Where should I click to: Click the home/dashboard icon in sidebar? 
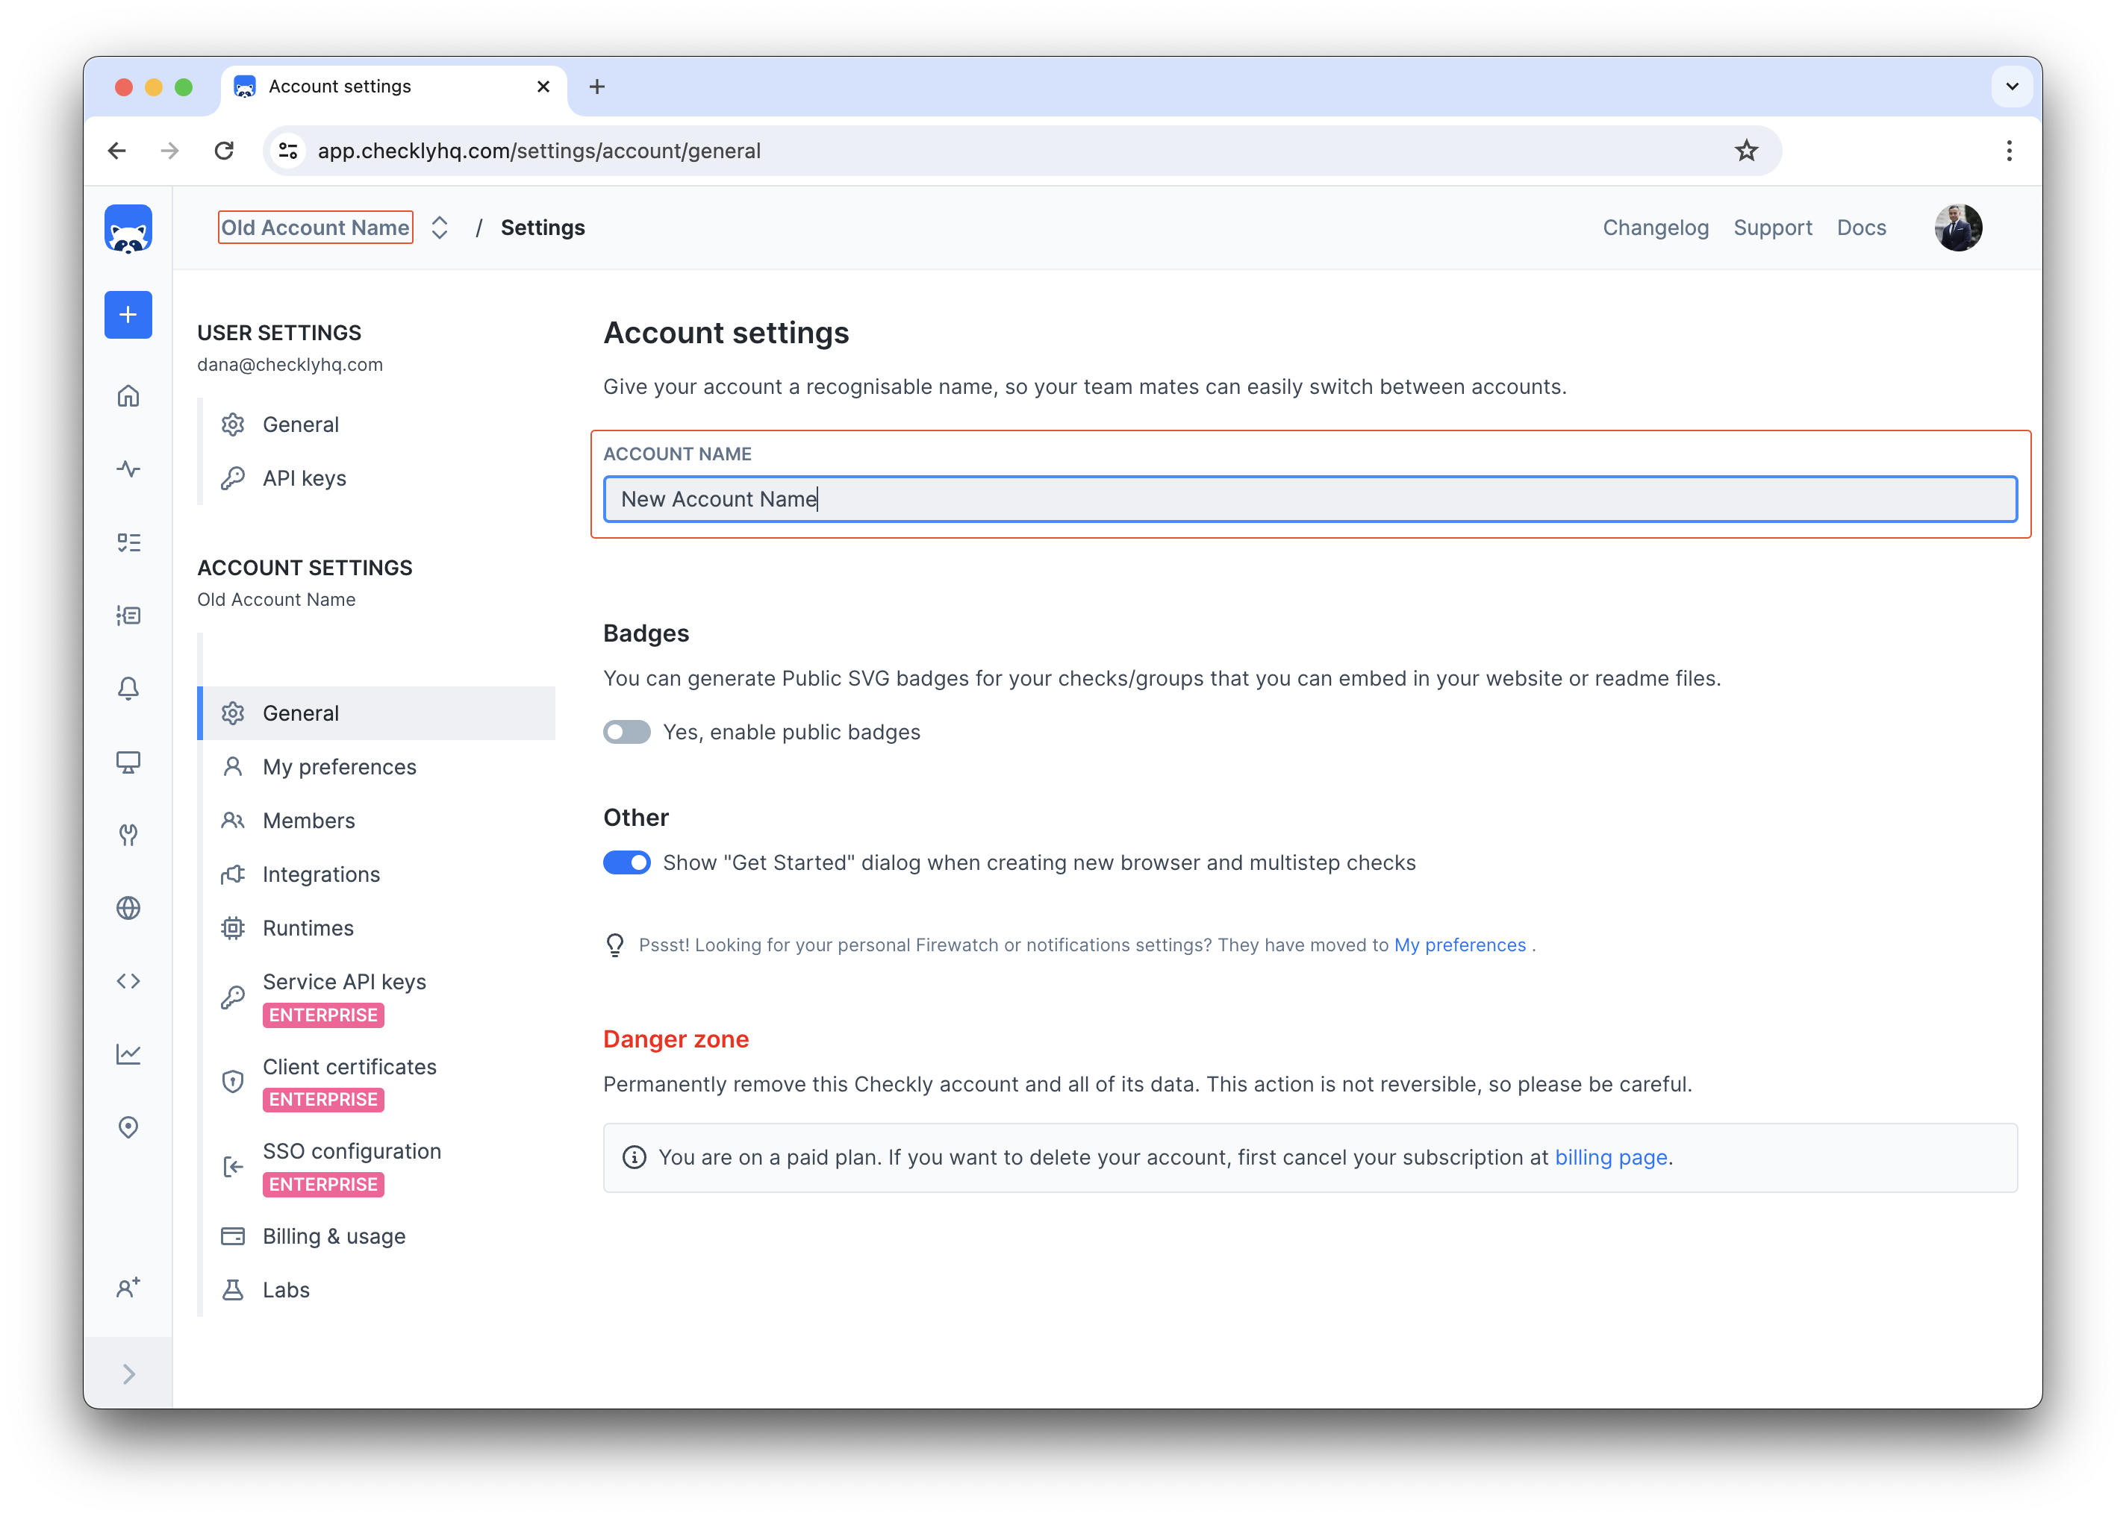tap(130, 395)
